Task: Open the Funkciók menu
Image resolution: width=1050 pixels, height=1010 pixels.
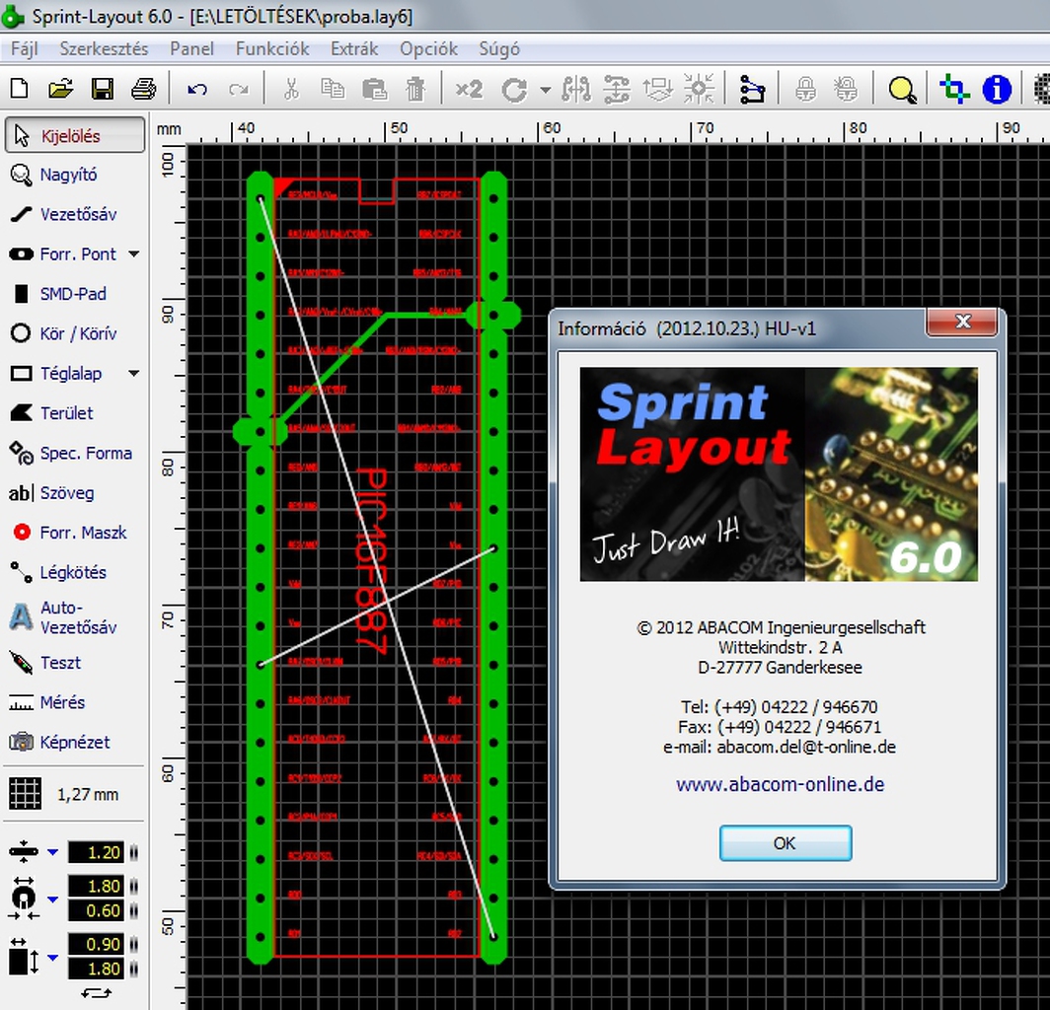Action: 272,49
